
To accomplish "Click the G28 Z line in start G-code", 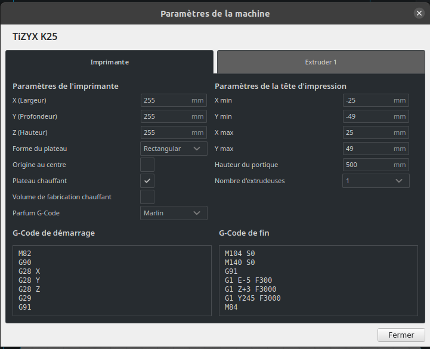I will pos(29,289).
